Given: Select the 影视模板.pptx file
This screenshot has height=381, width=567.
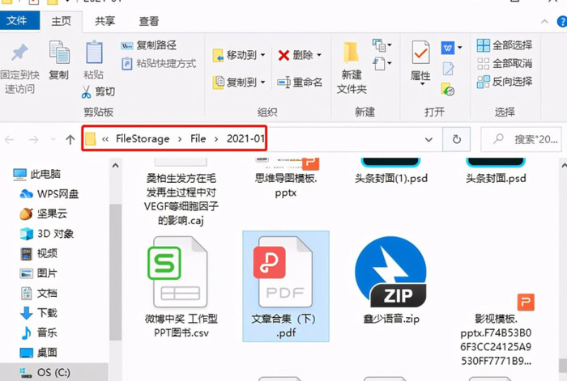Looking at the screenshot, I should click(x=496, y=329).
